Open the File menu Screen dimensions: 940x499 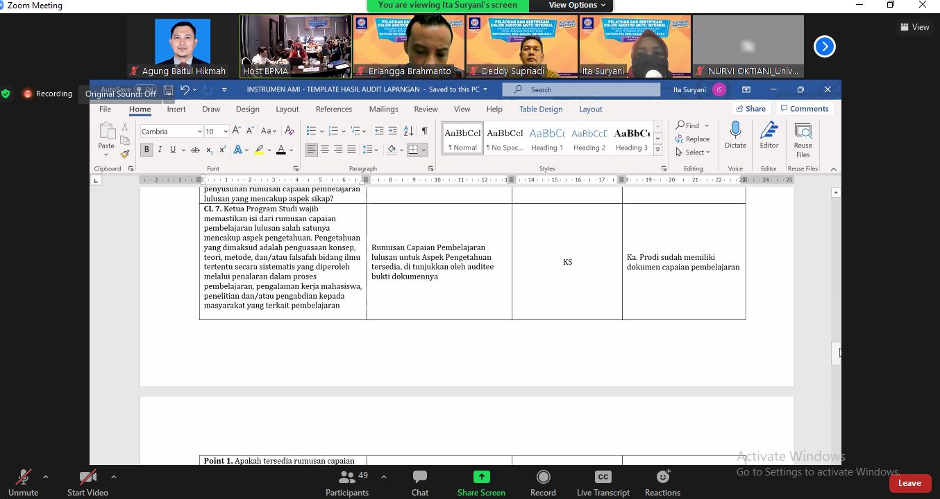point(105,109)
